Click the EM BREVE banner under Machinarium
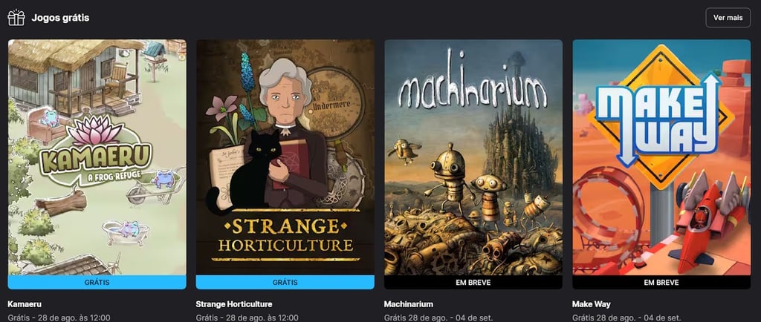The height and width of the screenshot is (322, 761). tap(473, 282)
